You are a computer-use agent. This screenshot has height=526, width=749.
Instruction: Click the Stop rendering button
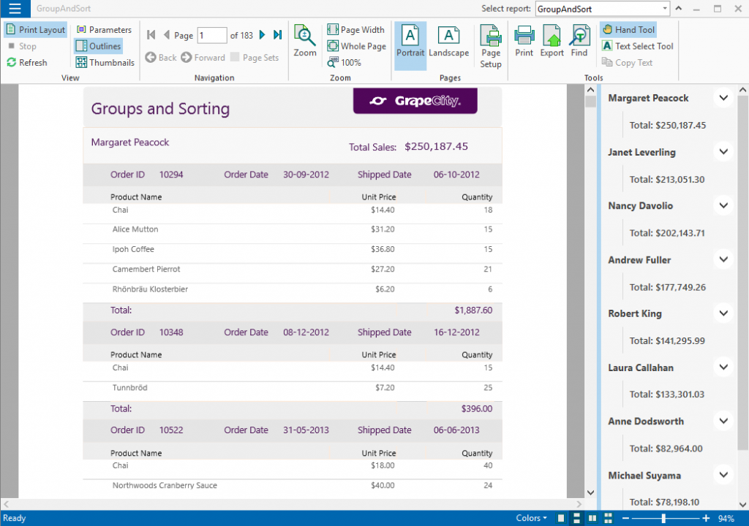22,46
